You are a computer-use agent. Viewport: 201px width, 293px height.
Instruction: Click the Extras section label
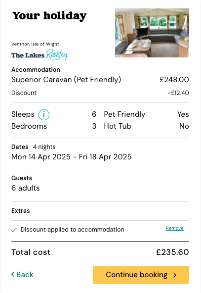pos(21,211)
